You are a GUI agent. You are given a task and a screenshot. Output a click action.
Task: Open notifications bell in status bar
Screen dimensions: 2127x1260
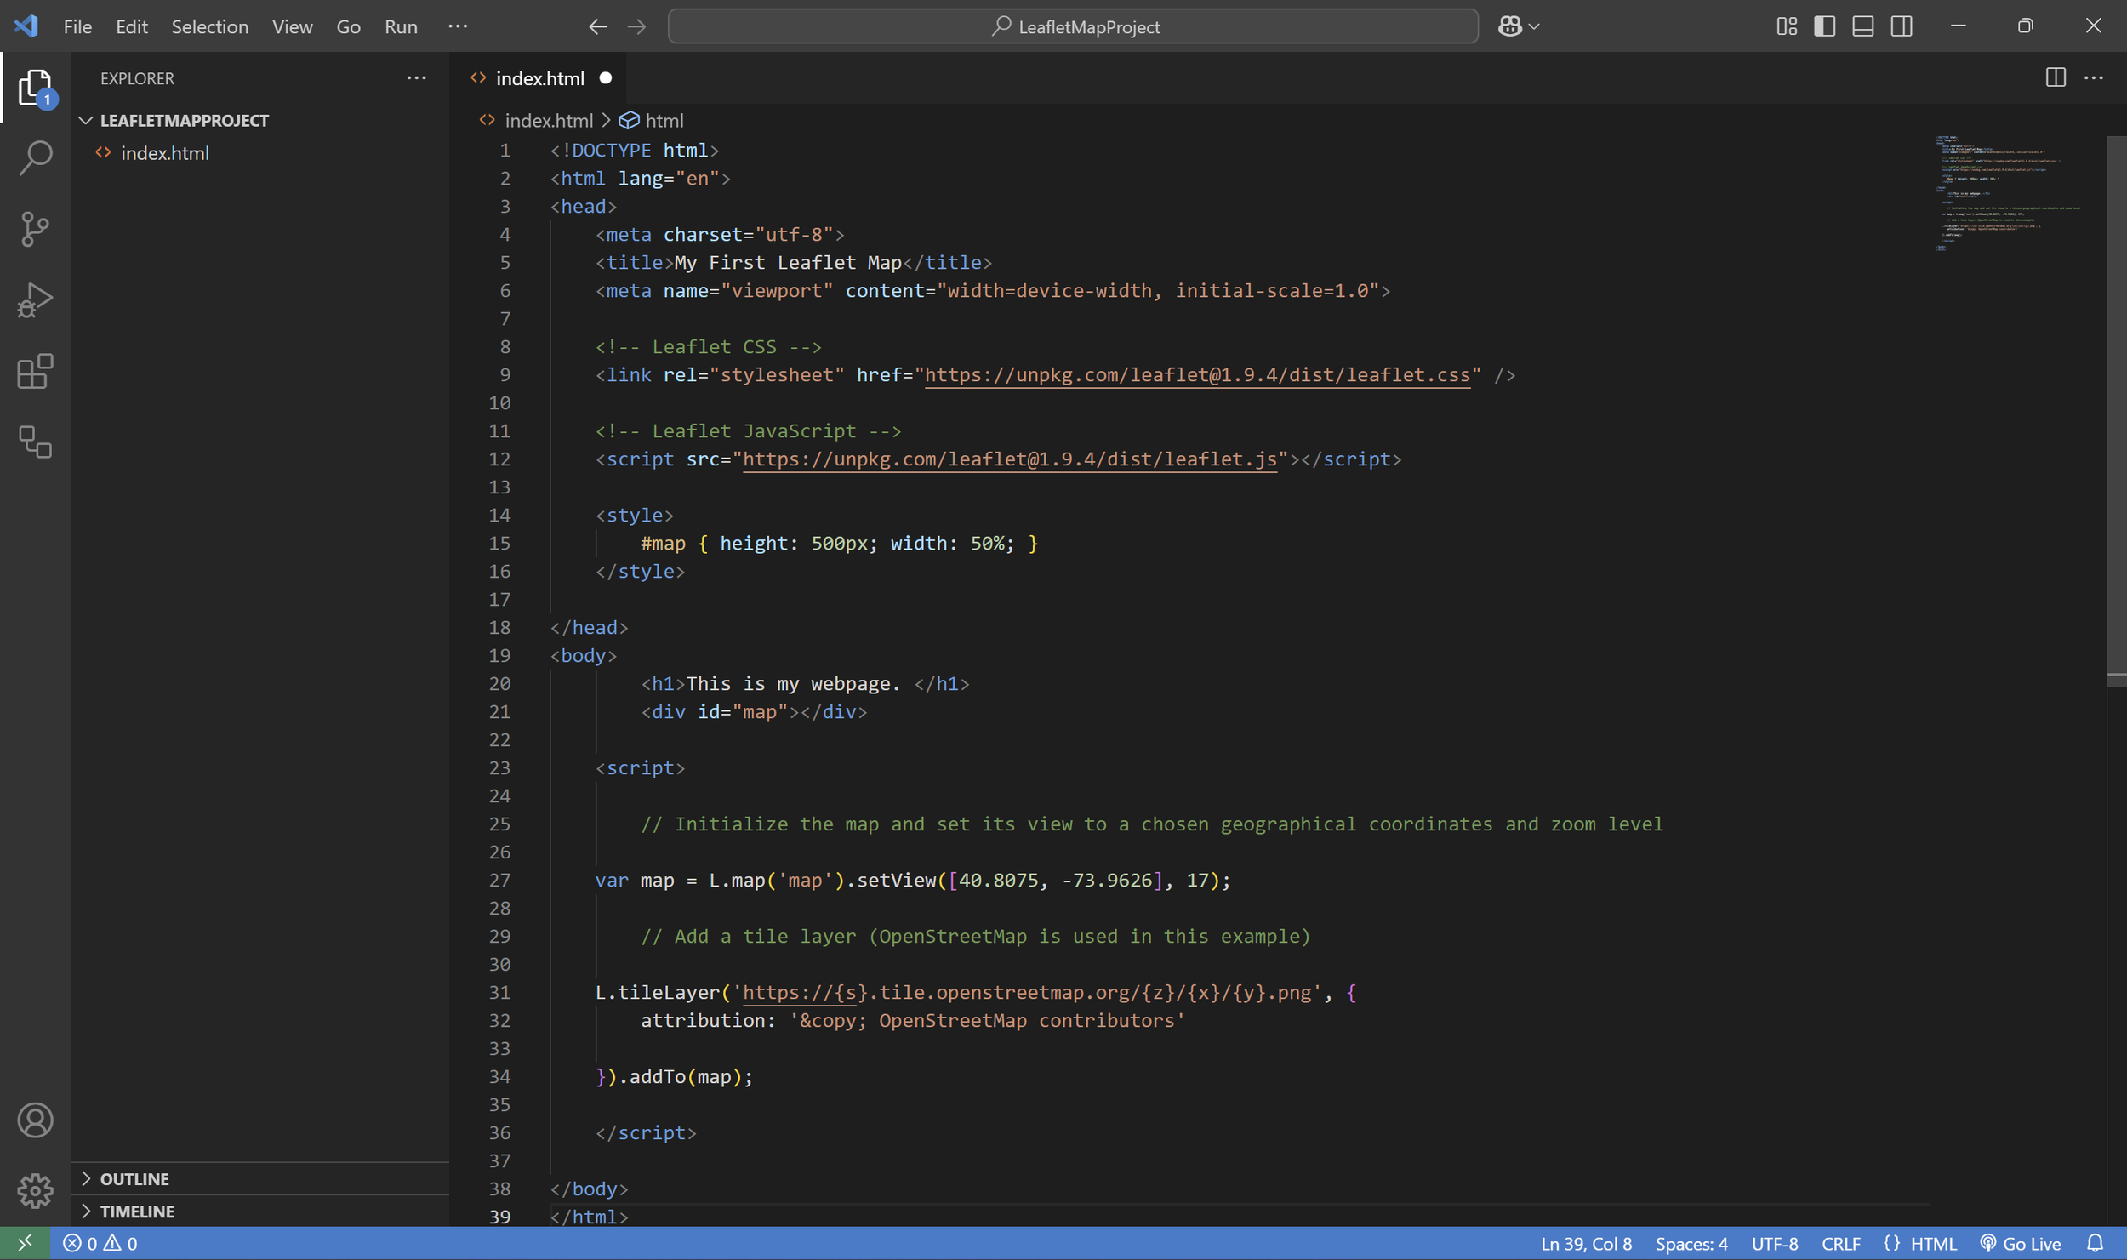pos(2096,1242)
